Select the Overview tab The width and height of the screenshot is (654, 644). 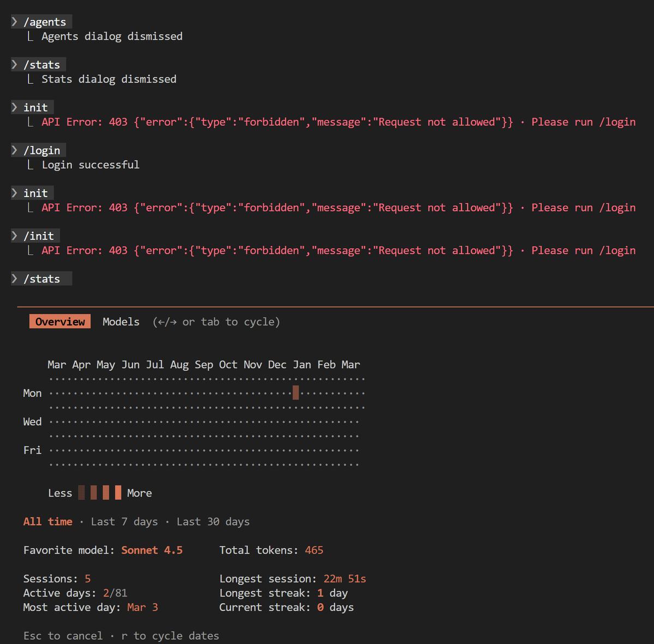[60, 322]
